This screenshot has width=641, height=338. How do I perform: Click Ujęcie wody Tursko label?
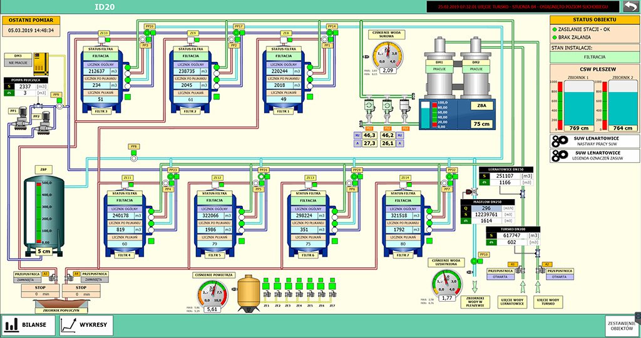[548, 302]
